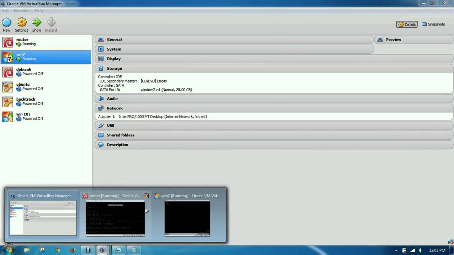This screenshot has width=454, height=255.
Task: Click the VirtualBox cube taskbar button
Action: point(102,250)
